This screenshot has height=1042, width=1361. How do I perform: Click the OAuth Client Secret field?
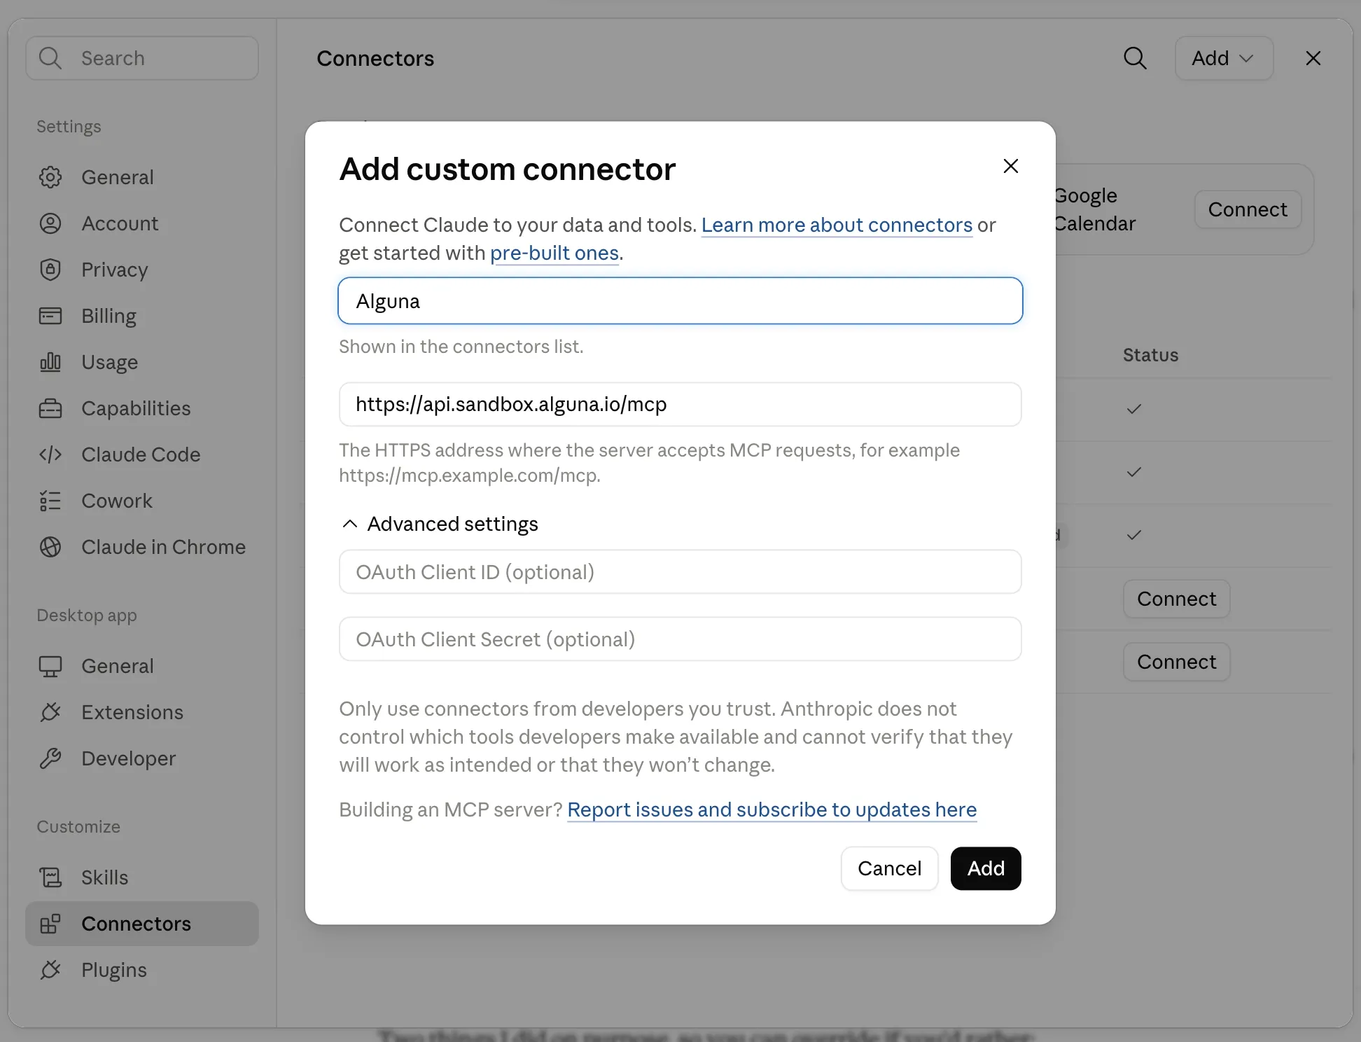[680, 639]
